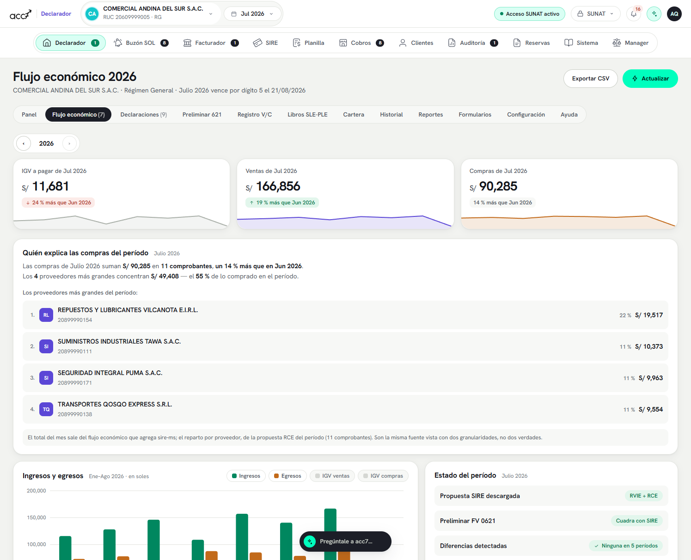Click the IGV a pagar de Jul 2026 card
Screen dimensions: 691x560
click(x=122, y=194)
